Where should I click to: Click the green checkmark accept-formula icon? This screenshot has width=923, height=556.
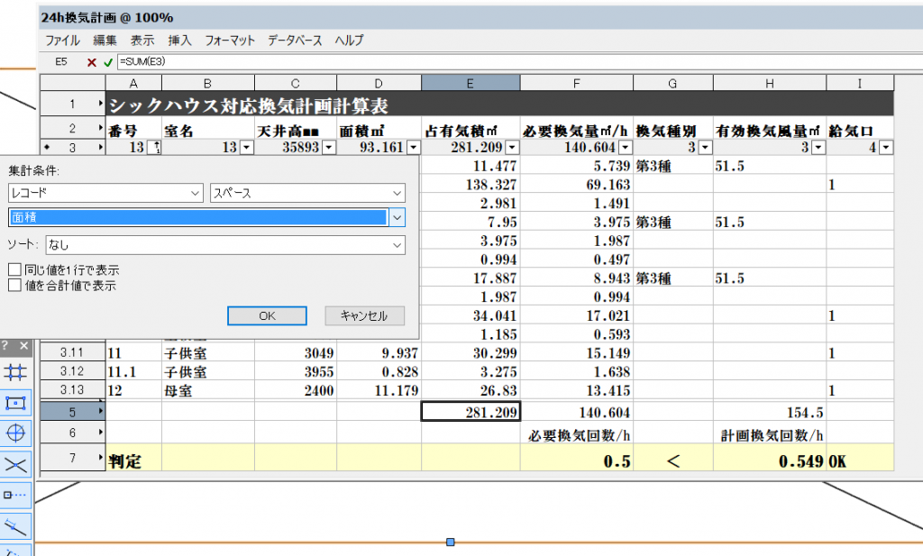tap(107, 62)
